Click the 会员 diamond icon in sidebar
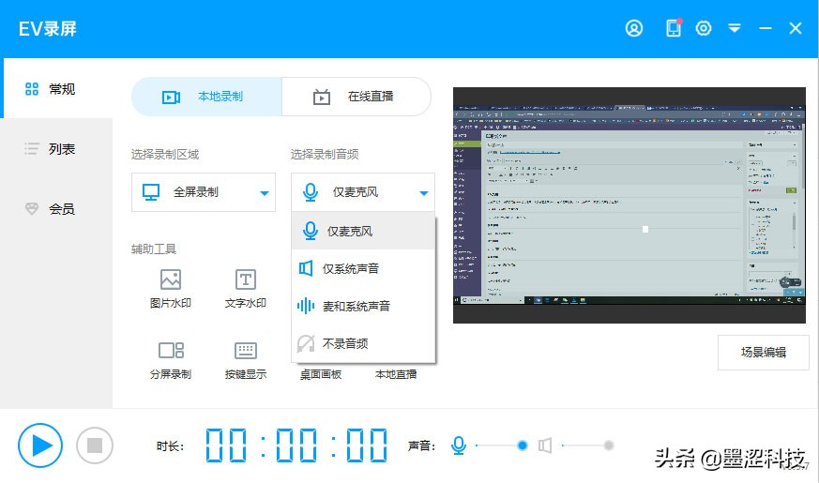 32,209
